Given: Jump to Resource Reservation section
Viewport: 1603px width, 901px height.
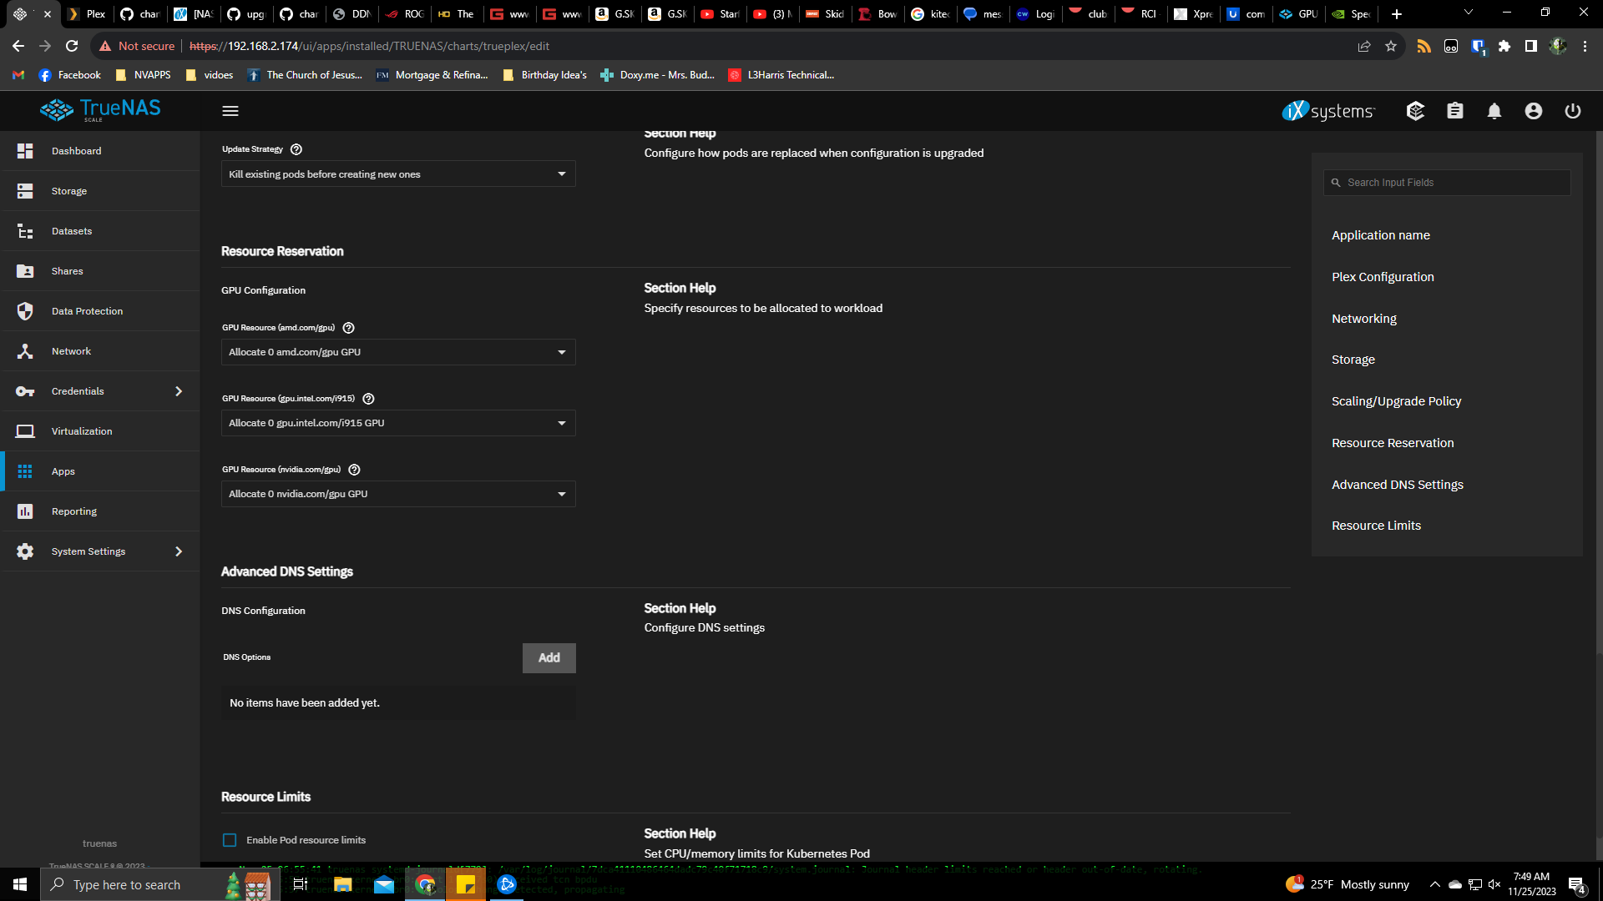Looking at the screenshot, I should [x=1393, y=443].
